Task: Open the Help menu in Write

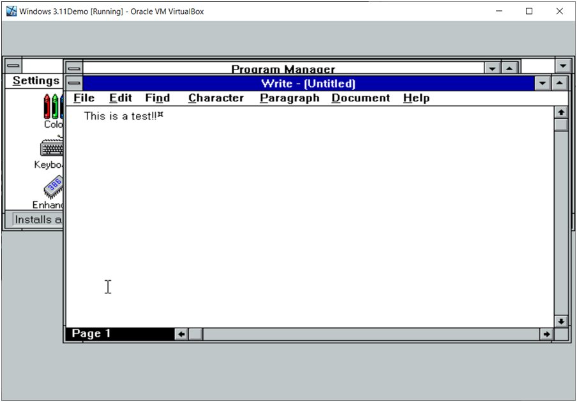Action: [416, 98]
